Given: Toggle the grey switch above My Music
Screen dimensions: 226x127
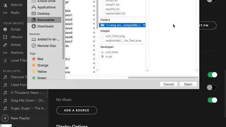Looking at the screenshot, I should point(212,87).
